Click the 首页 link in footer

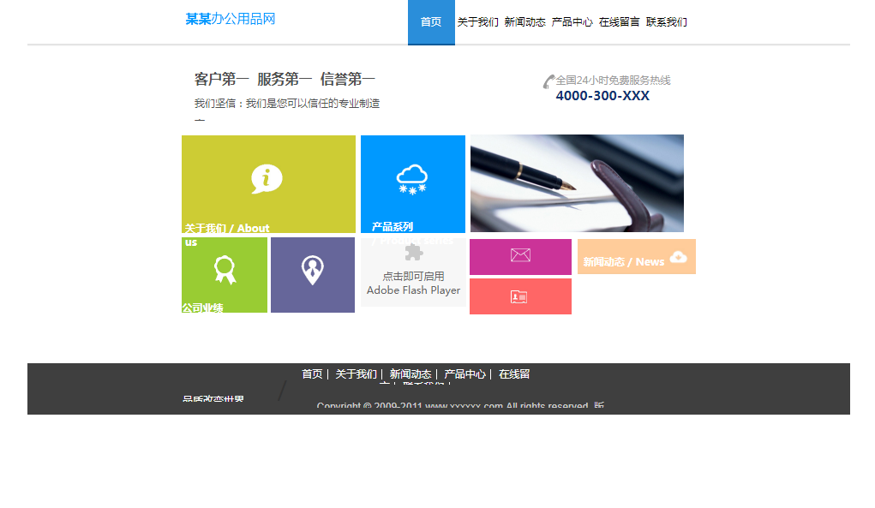tap(312, 374)
